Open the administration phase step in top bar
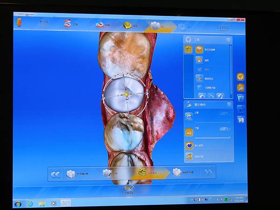Viewport: 280px width, 210px height. pyautogui.click(x=43, y=23)
